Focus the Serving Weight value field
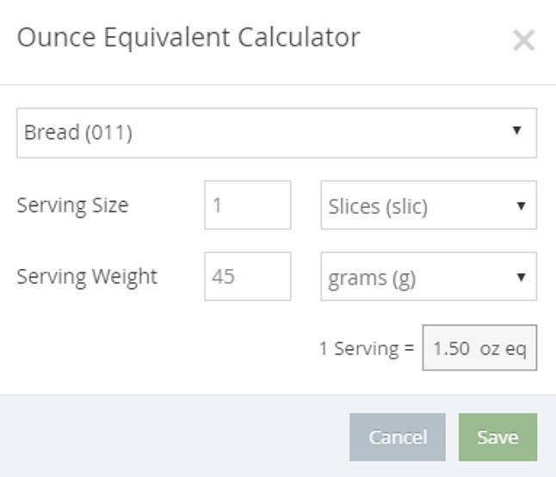 [247, 277]
